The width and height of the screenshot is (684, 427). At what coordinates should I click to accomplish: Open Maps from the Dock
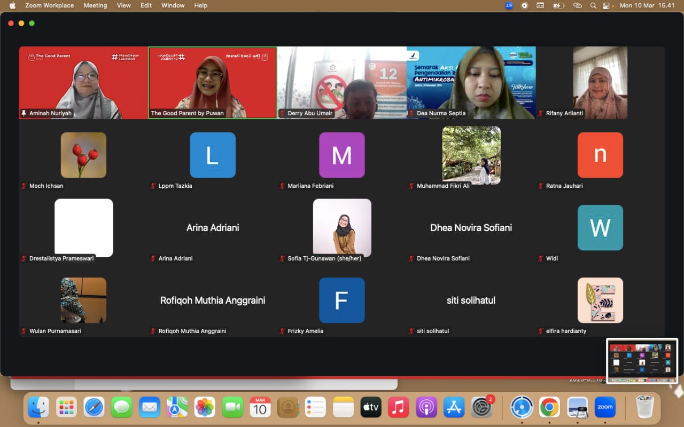pos(177,407)
